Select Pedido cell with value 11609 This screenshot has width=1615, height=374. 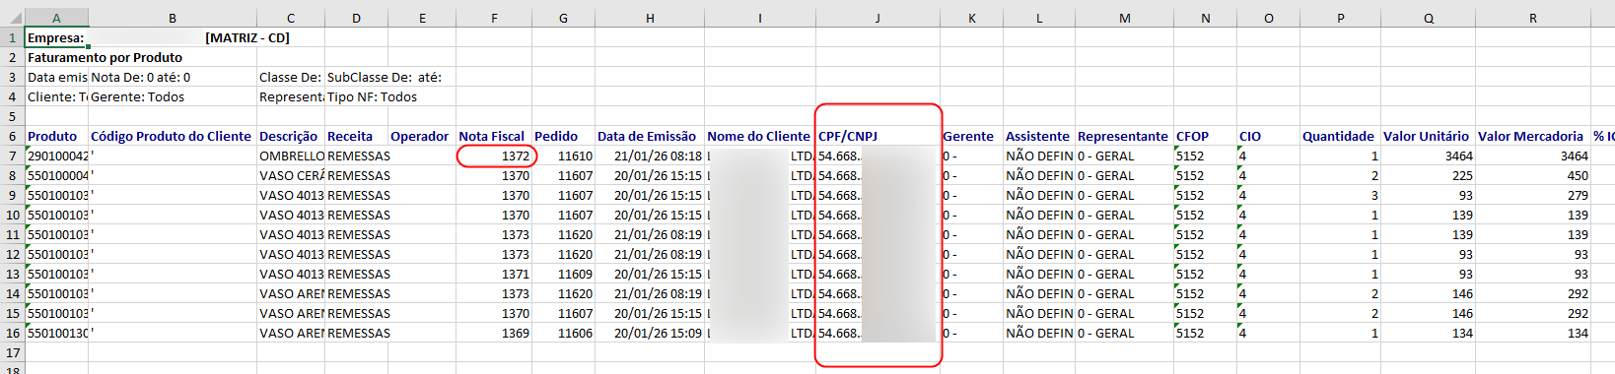[563, 274]
